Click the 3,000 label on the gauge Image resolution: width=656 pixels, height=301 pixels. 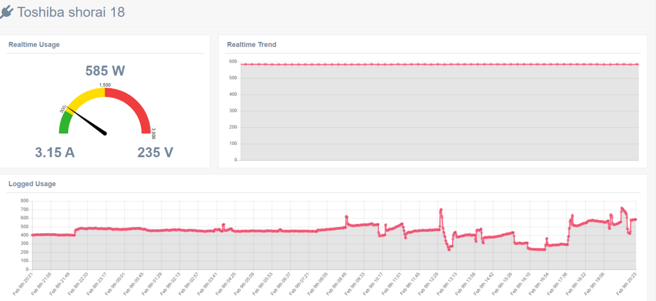[x=153, y=133]
